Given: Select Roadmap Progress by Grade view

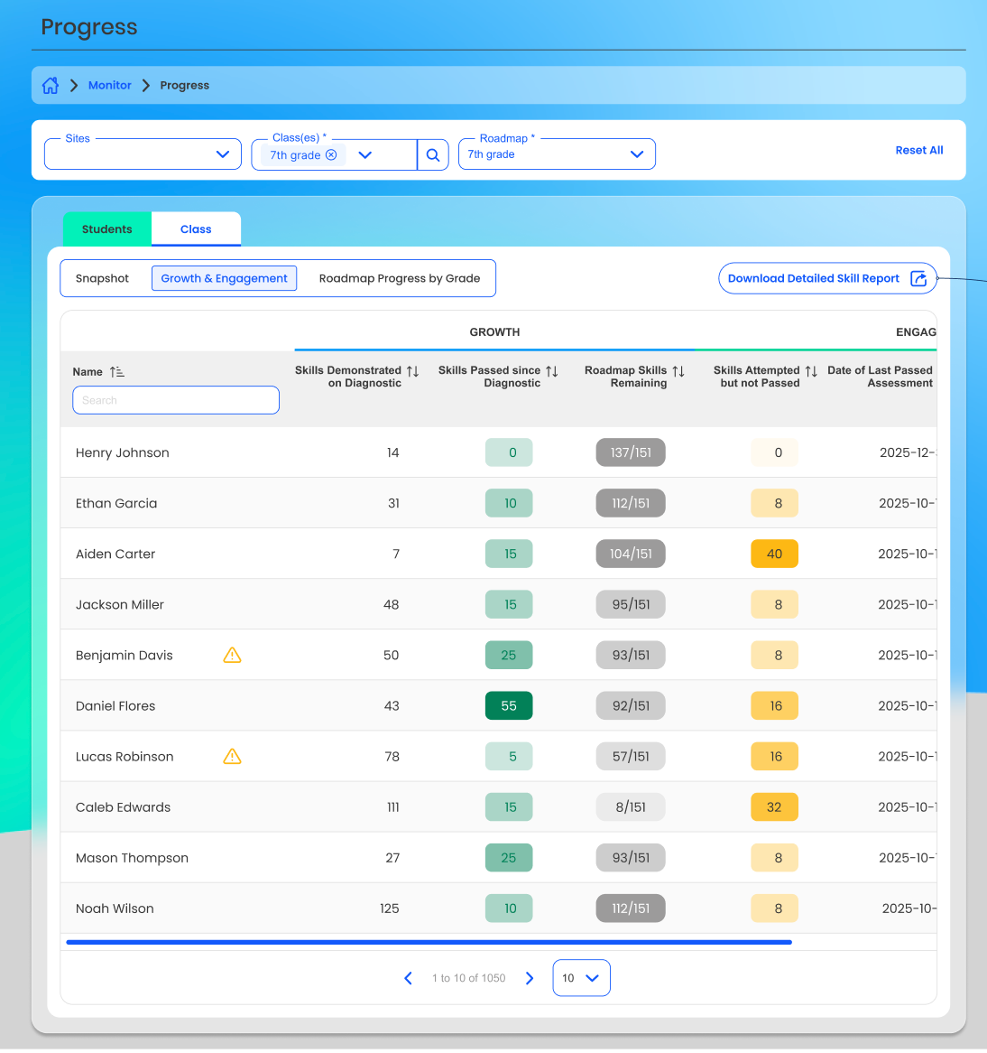Looking at the screenshot, I should pyautogui.click(x=400, y=278).
